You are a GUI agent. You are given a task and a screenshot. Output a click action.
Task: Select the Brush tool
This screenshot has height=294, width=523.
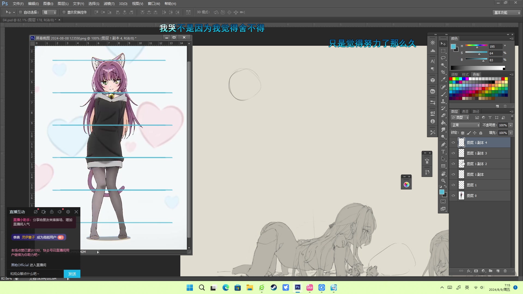(443, 94)
